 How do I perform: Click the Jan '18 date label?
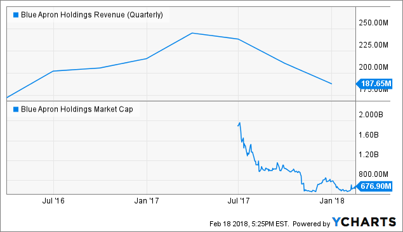[332, 201]
